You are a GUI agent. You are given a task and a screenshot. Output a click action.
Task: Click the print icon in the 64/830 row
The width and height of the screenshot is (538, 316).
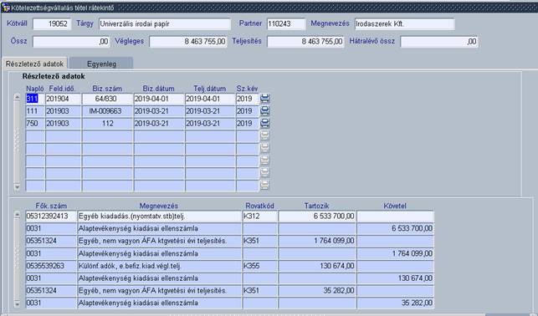[x=265, y=99]
